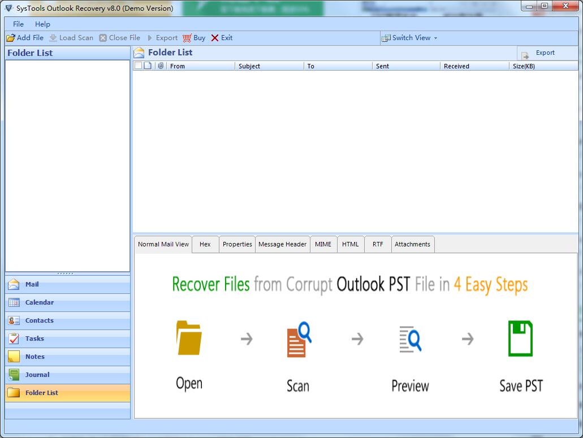The height and width of the screenshot is (438, 583).
Task: Click the Buy shopping cart icon
Action: pos(187,38)
